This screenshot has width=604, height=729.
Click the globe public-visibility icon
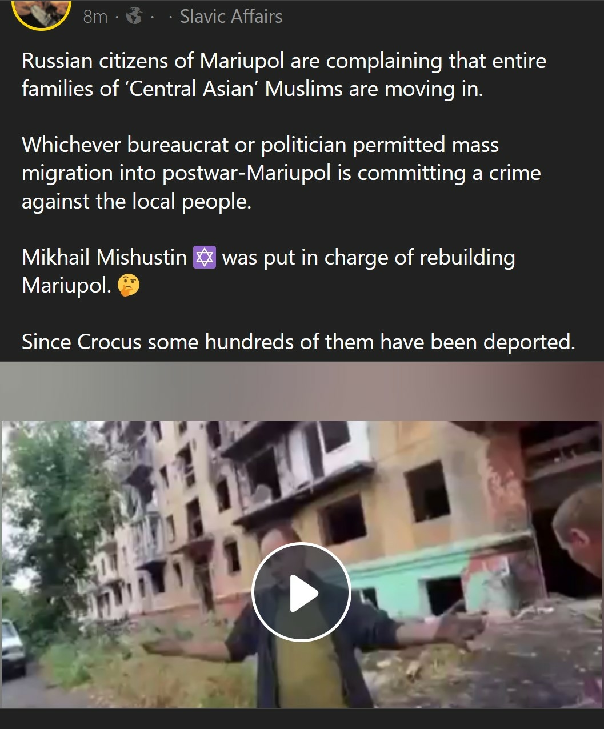(x=134, y=17)
